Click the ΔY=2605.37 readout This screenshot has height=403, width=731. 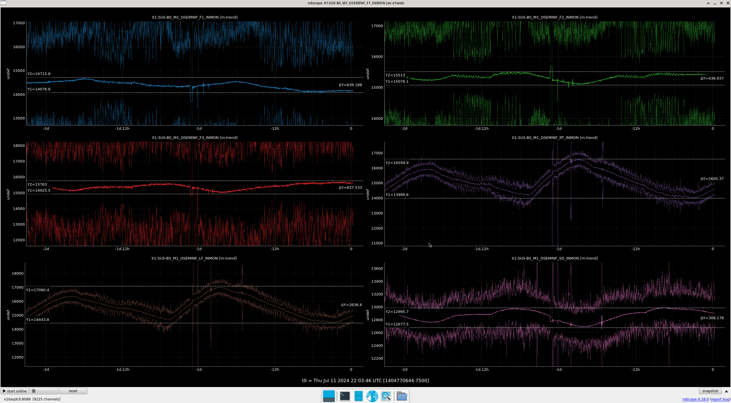point(712,179)
